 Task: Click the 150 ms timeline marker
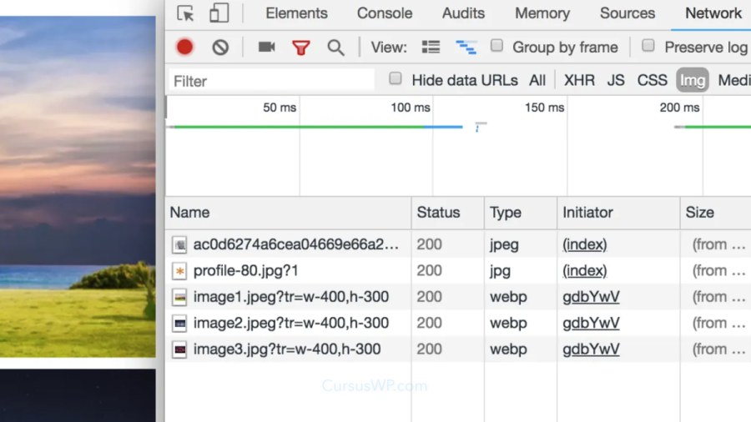[x=544, y=108]
